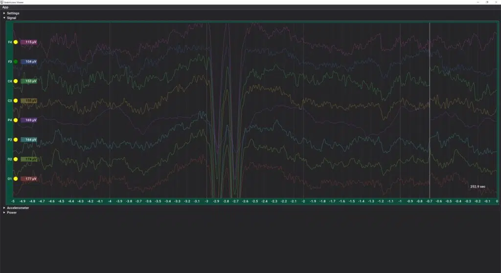
Task: Select the C4 channel label
Action: pyautogui.click(x=10, y=81)
